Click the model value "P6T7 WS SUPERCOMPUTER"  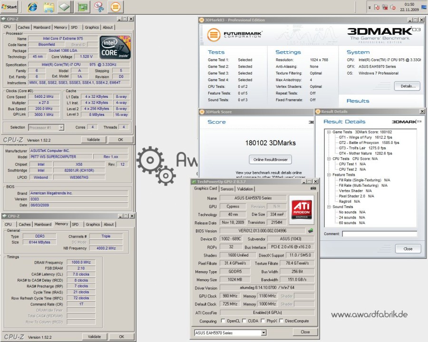tap(60, 157)
